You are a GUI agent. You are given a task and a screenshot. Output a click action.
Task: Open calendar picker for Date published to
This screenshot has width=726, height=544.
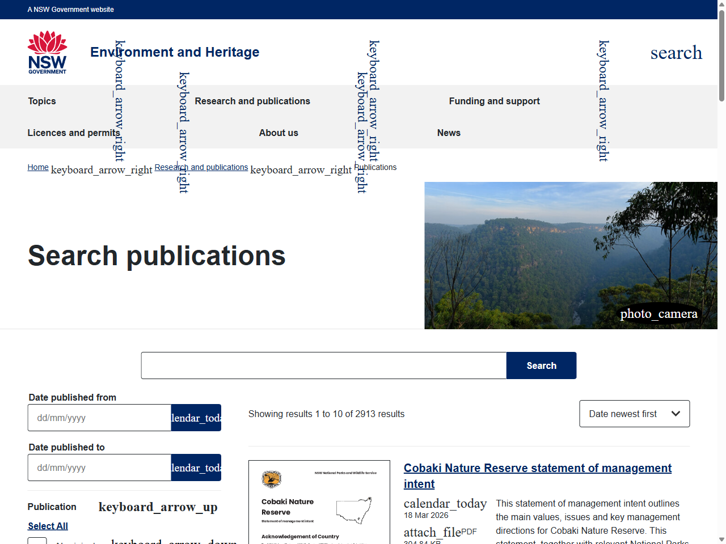196,467
